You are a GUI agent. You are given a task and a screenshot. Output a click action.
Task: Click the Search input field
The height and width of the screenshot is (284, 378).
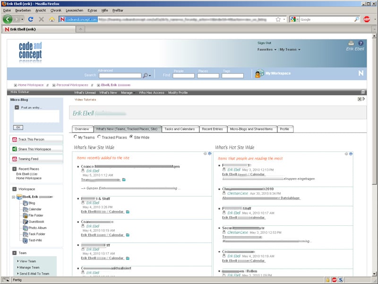120,76
